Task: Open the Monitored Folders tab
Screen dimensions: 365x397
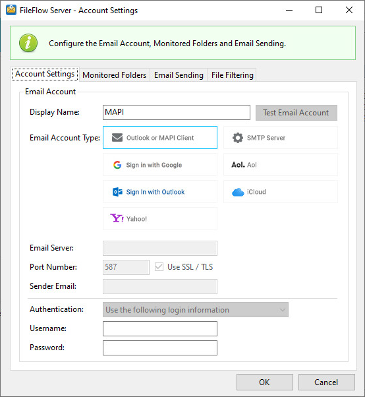Action: pos(115,75)
